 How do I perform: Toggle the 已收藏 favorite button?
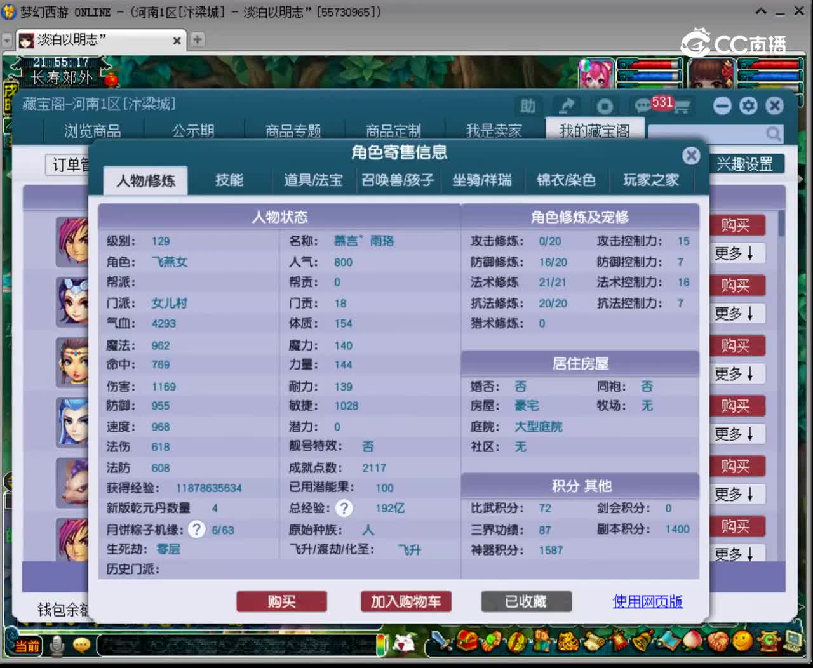[526, 601]
